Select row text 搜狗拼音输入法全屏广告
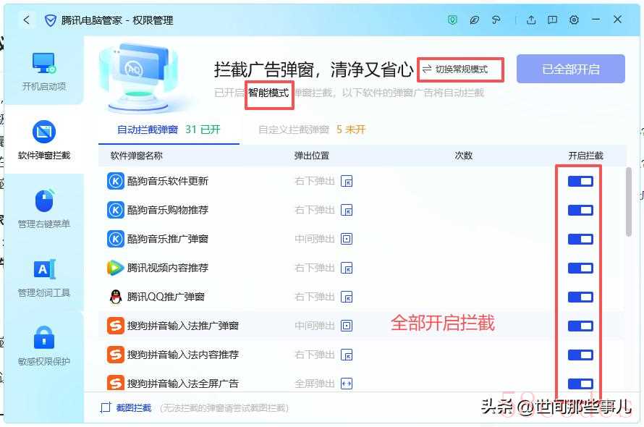Screen dimensions: 644x427 tap(183, 384)
